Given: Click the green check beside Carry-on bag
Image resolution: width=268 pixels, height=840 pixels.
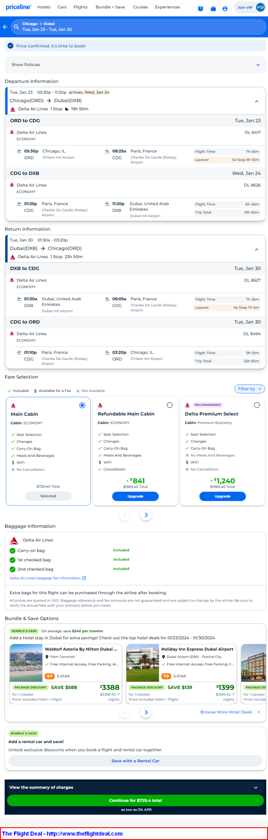Looking at the screenshot, I should 12,551.
